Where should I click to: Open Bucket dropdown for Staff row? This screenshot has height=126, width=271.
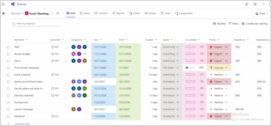[178, 47]
